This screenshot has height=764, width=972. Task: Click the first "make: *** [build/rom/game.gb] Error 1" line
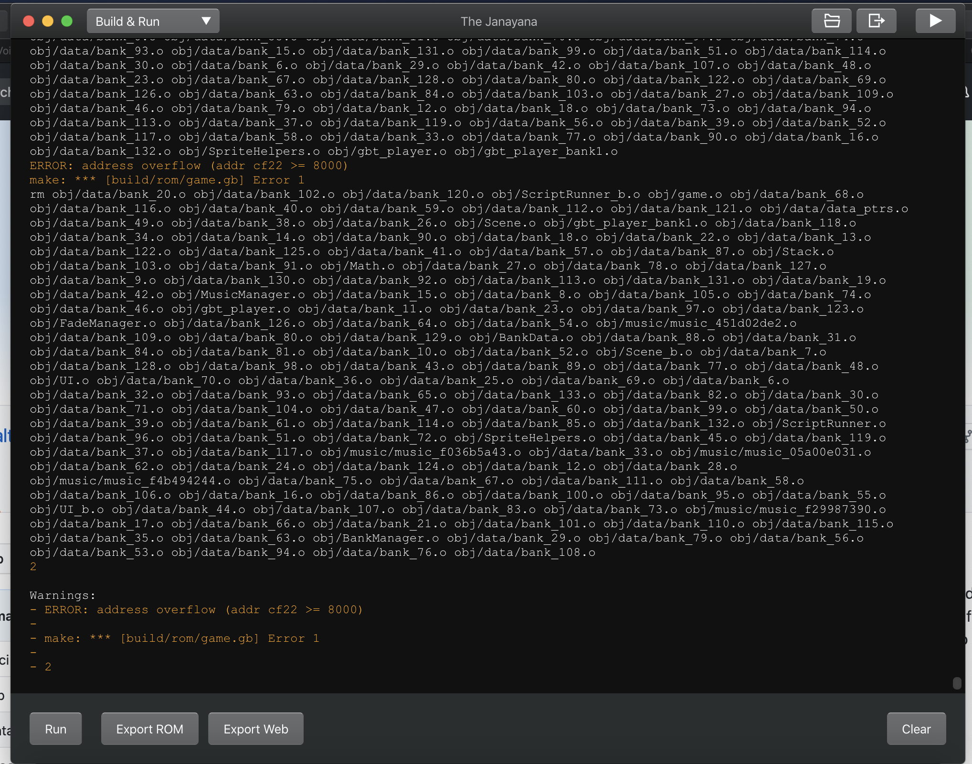pyautogui.click(x=167, y=180)
